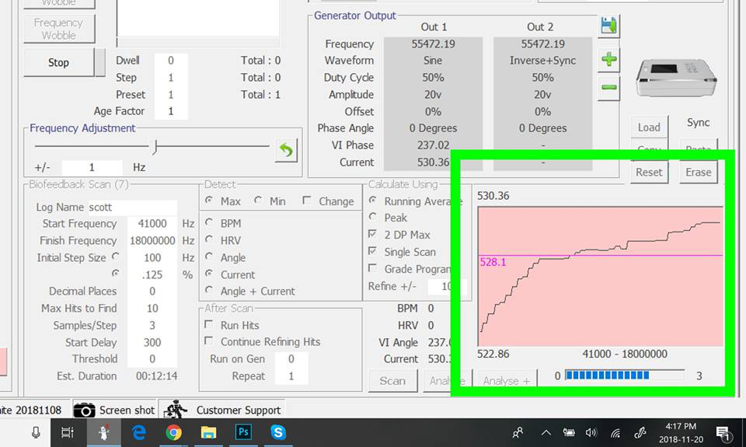This screenshot has width=746, height=447.
Task: Click the Scan button
Action: tap(393, 381)
